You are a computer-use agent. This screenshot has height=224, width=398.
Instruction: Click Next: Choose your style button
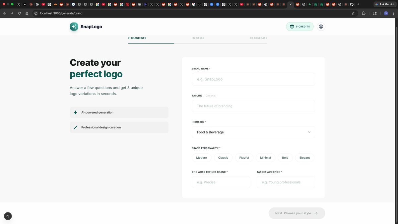(x=297, y=213)
